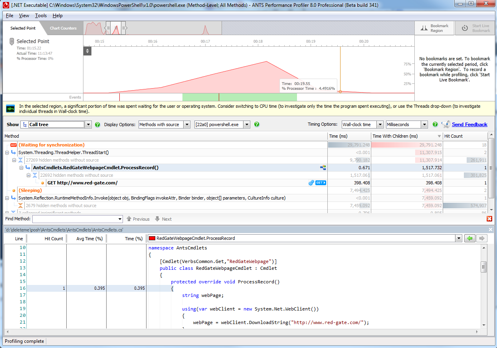Click the Next find button
Image resolution: width=497 pixels, height=348 pixels.
pyautogui.click(x=163, y=219)
